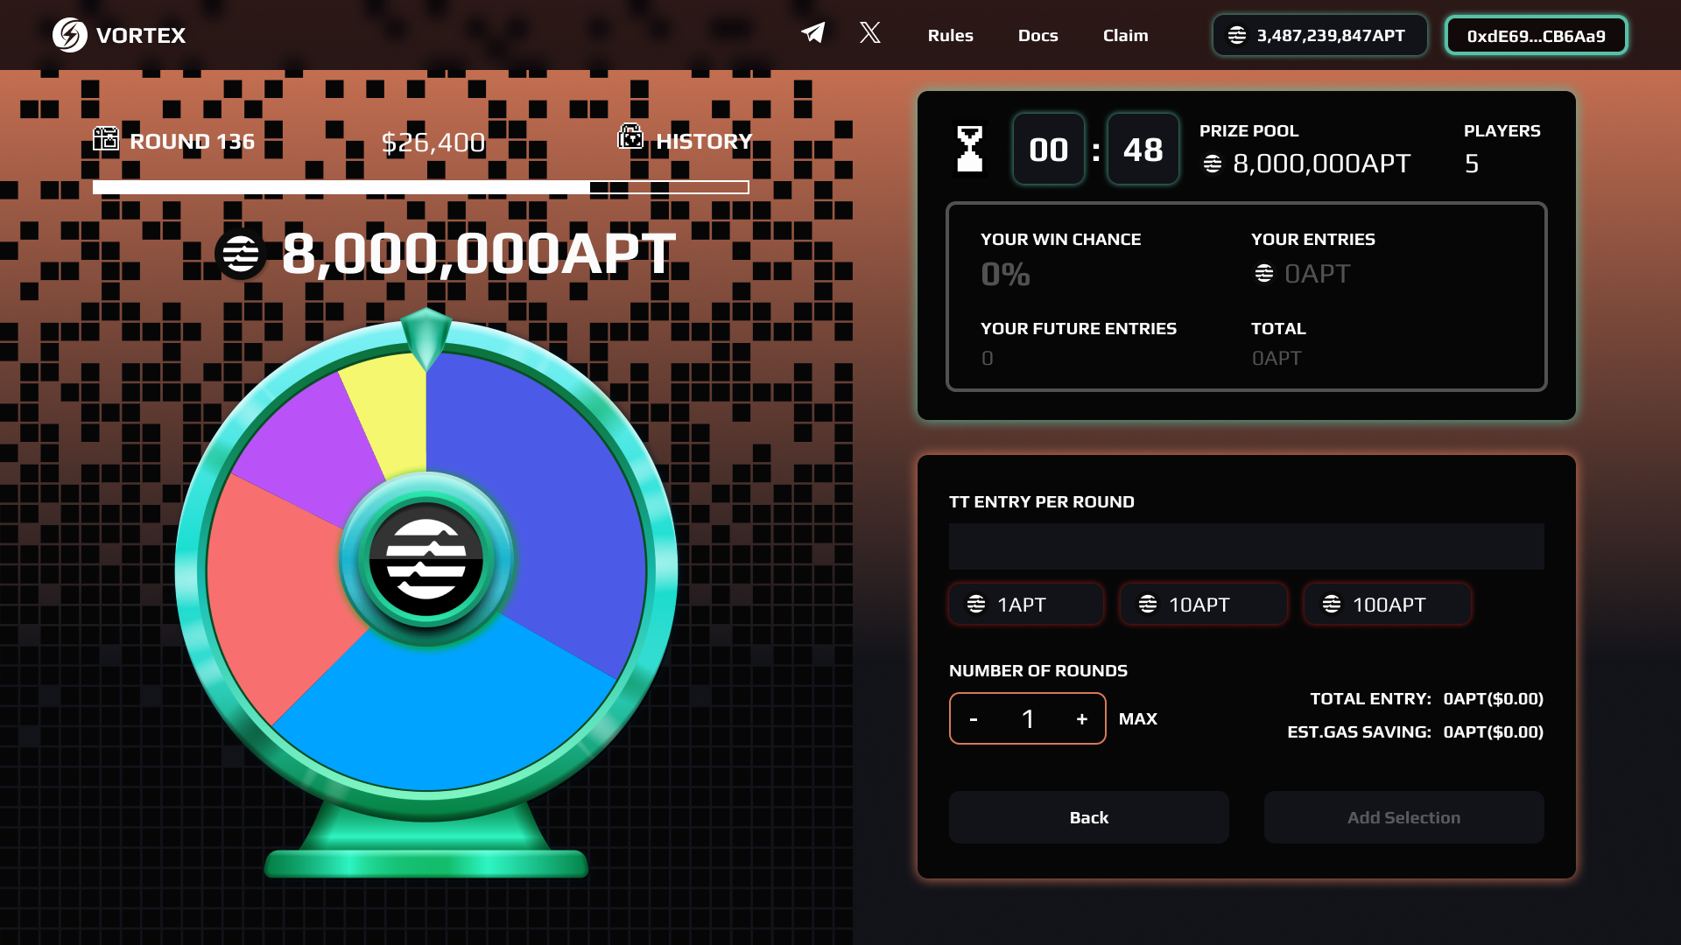Open the Rules menu item
Image resolution: width=1681 pixels, height=945 pixels.
point(950,36)
